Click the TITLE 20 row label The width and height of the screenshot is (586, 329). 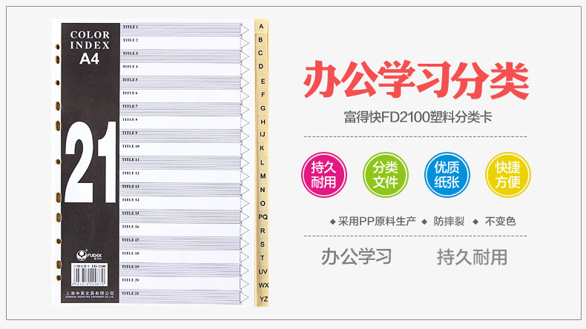point(131,279)
